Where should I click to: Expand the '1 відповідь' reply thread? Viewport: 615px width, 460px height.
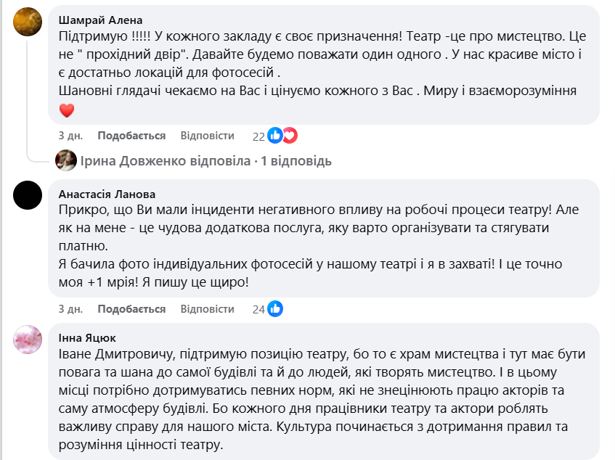point(298,161)
